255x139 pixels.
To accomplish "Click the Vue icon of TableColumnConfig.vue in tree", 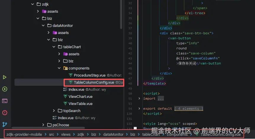I will pyautogui.click(x=71, y=82).
